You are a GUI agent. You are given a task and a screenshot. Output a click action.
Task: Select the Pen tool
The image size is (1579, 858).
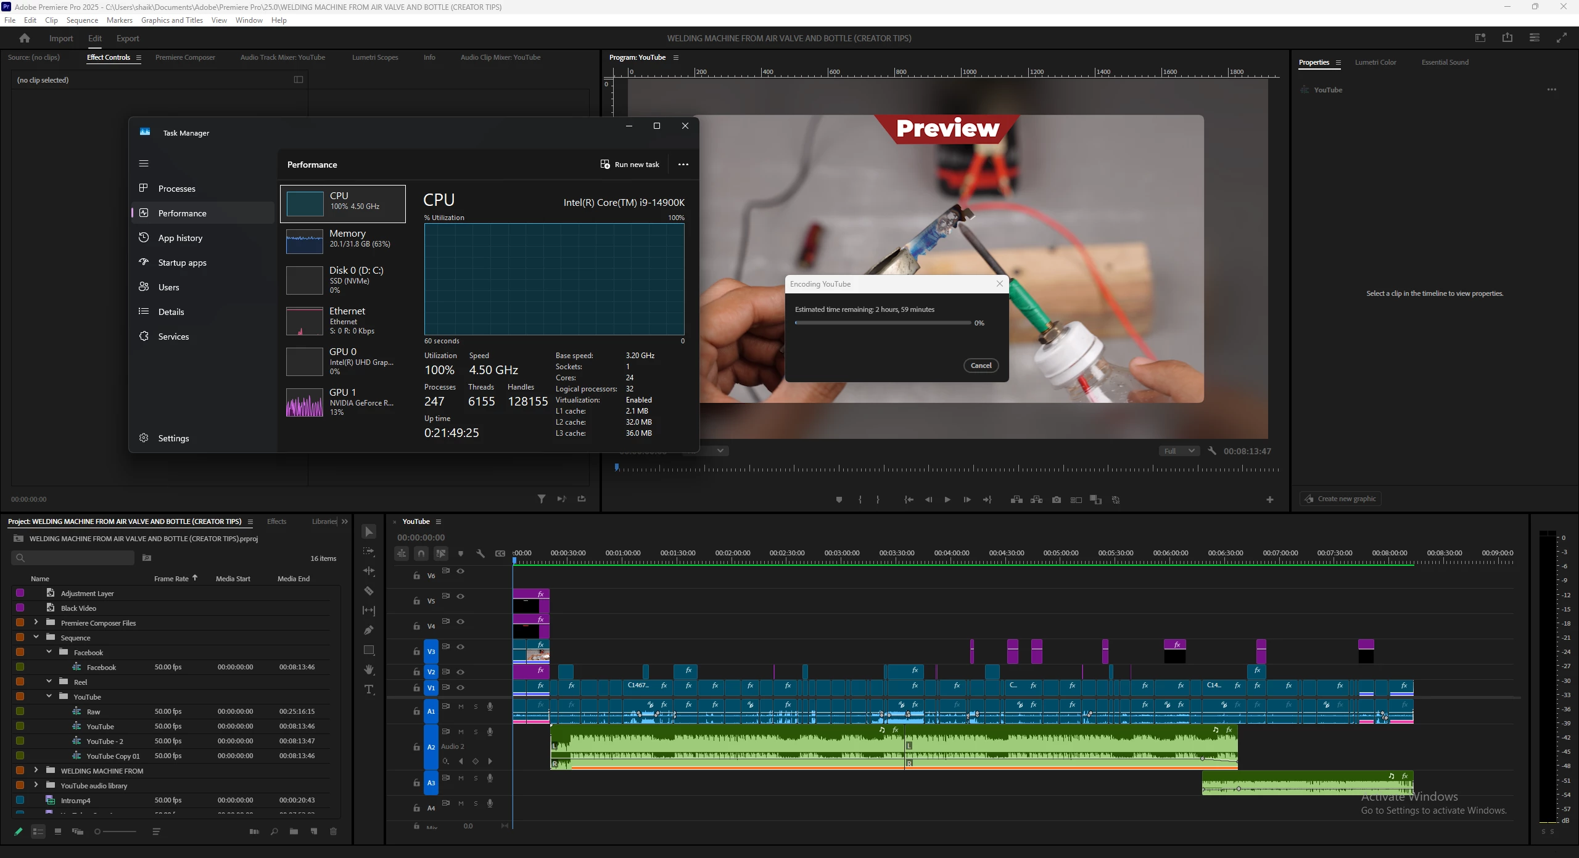pos(369,631)
